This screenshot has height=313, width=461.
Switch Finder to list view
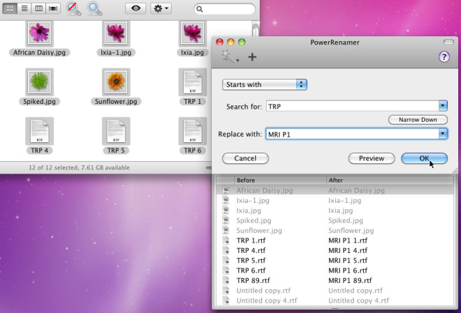(24, 8)
